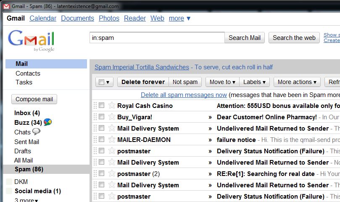Click the Gmail text in top navigation
The image size is (340, 202).
click(x=16, y=18)
